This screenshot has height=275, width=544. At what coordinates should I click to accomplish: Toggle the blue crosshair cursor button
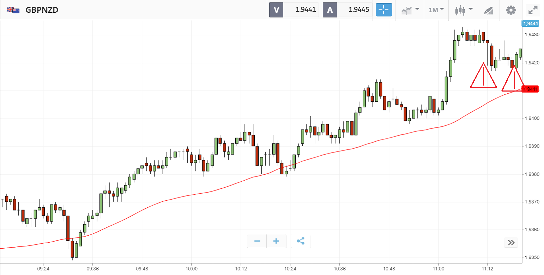(384, 10)
